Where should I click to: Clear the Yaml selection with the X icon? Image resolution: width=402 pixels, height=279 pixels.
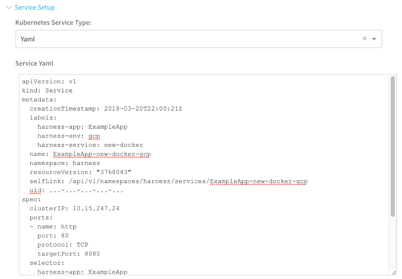point(364,39)
